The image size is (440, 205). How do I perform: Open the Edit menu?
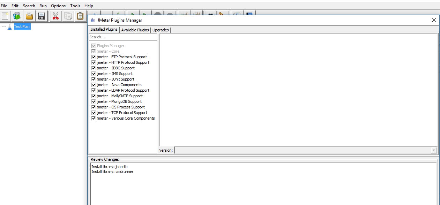(x=15, y=6)
